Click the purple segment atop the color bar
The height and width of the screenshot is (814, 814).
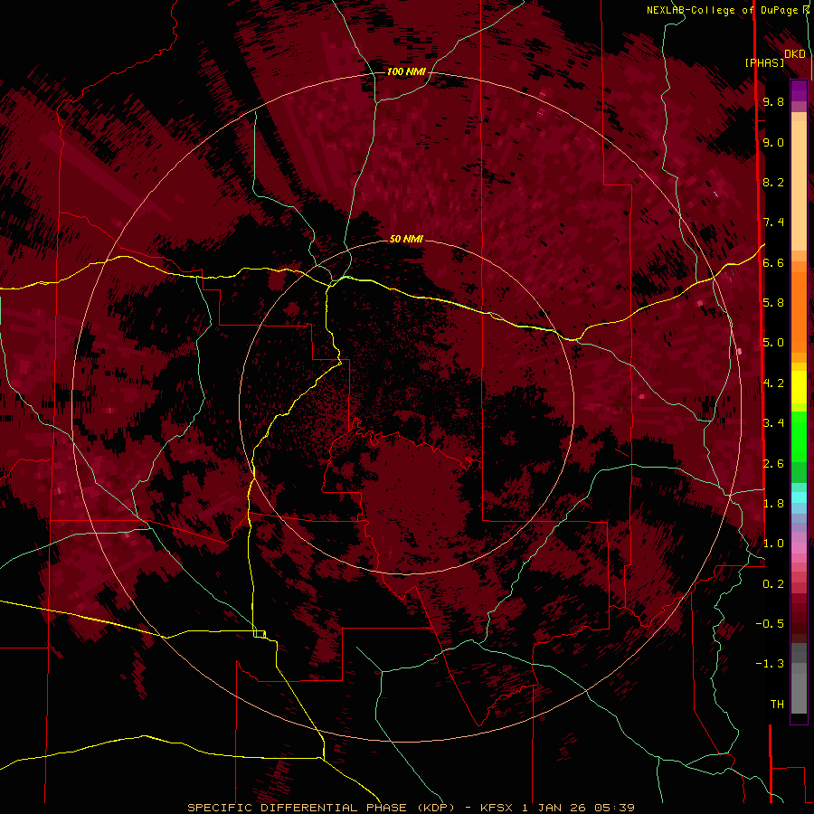click(x=799, y=90)
